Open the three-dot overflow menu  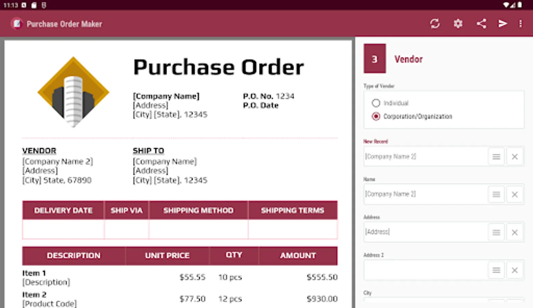pos(520,24)
